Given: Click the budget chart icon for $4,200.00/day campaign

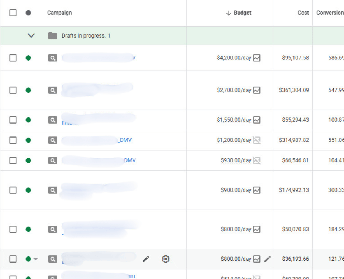Looking at the screenshot, I should (257, 58).
